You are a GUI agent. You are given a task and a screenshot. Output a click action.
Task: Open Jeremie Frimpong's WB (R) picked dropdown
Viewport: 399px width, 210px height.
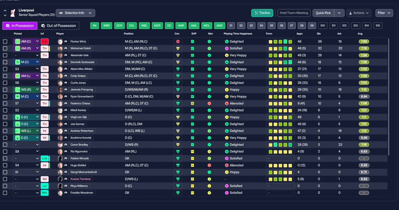26,90
